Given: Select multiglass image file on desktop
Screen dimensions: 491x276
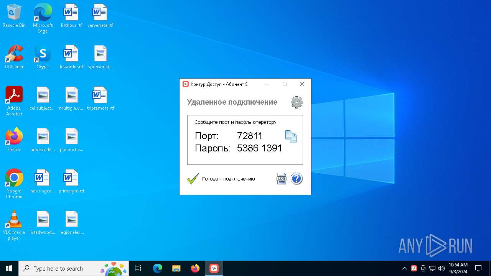Looking at the screenshot, I should [x=71, y=99].
